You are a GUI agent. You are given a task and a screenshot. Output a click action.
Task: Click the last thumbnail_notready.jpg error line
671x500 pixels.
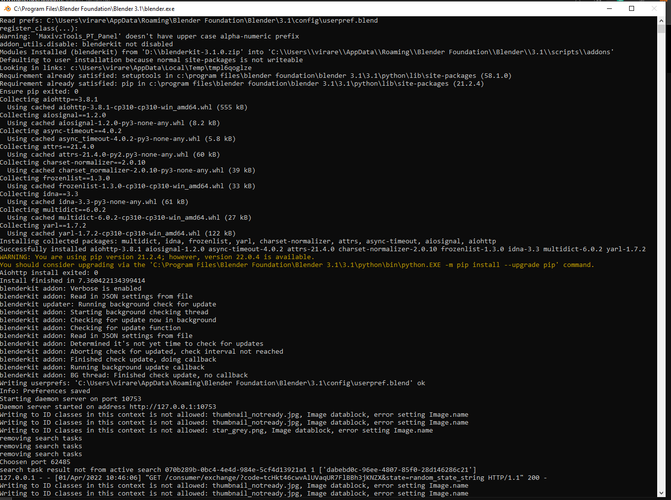[148, 493]
